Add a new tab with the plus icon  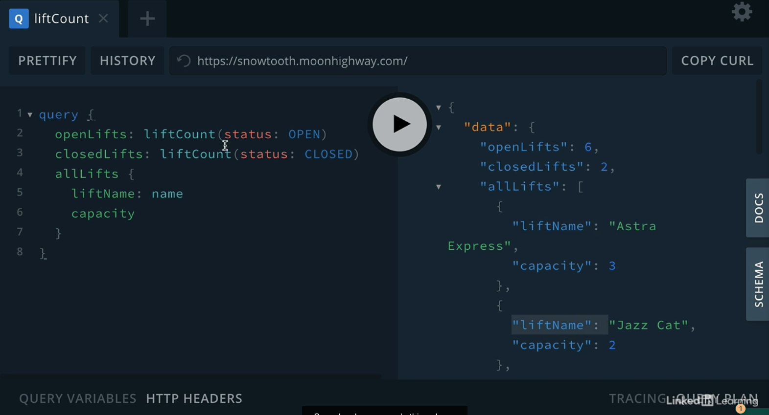pos(147,19)
